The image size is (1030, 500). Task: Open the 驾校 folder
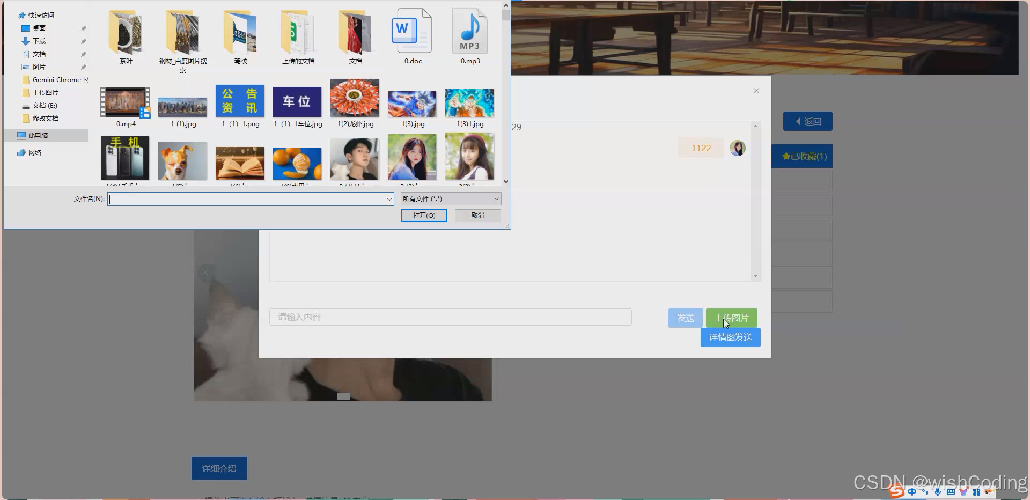[x=240, y=32]
